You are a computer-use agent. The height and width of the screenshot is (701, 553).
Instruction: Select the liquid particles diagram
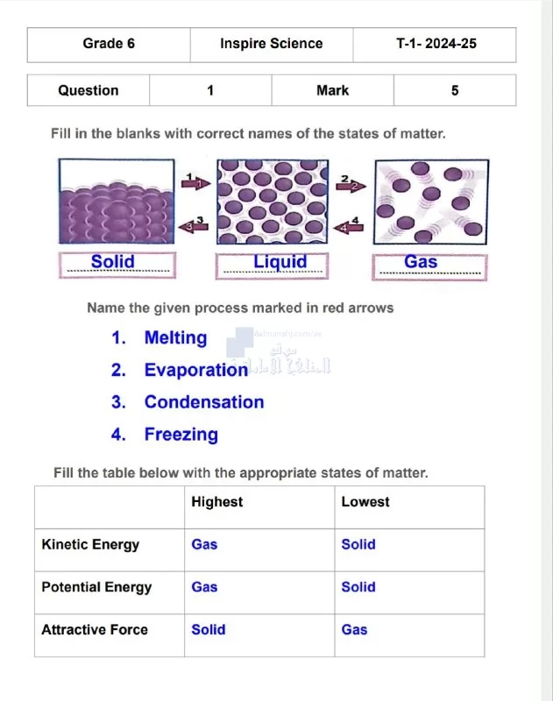[273, 202]
